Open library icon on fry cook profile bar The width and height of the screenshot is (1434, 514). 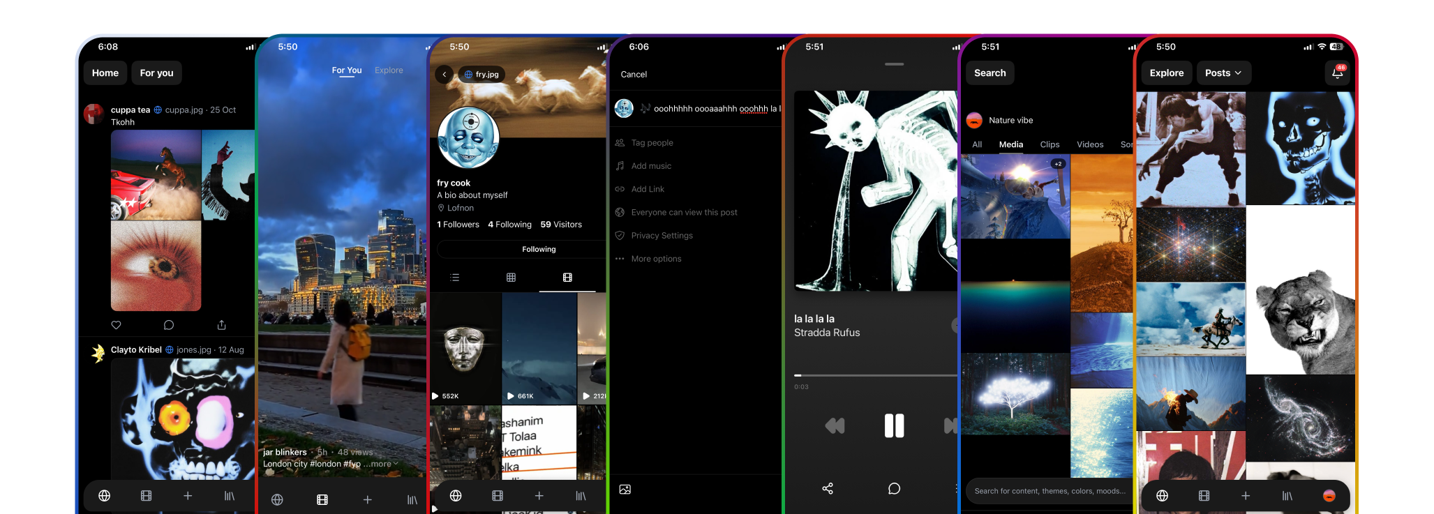click(581, 496)
